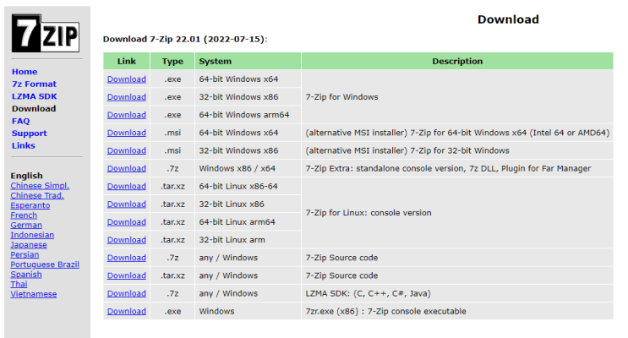Switch language to French

click(x=24, y=215)
